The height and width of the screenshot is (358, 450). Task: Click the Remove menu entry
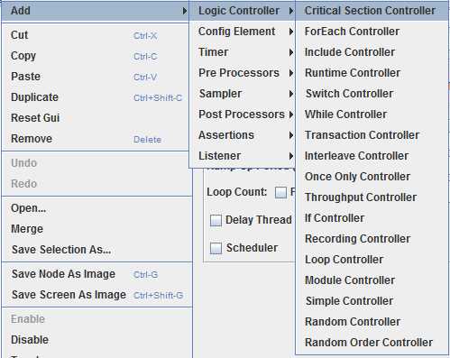point(96,139)
